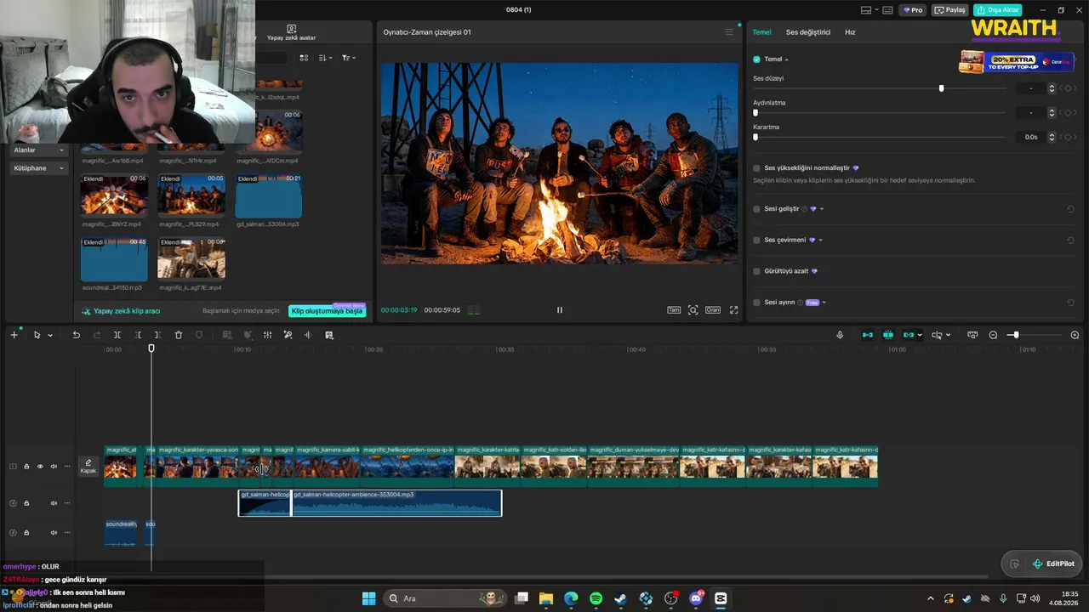
Task: Zoom out the timeline with minus magnifier
Action: [x=993, y=335]
